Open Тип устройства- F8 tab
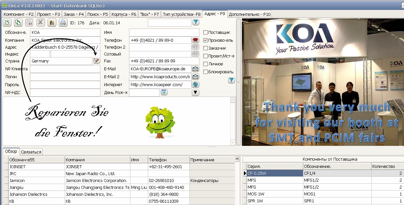This screenshot has width=404, height=205. [182, 14]
